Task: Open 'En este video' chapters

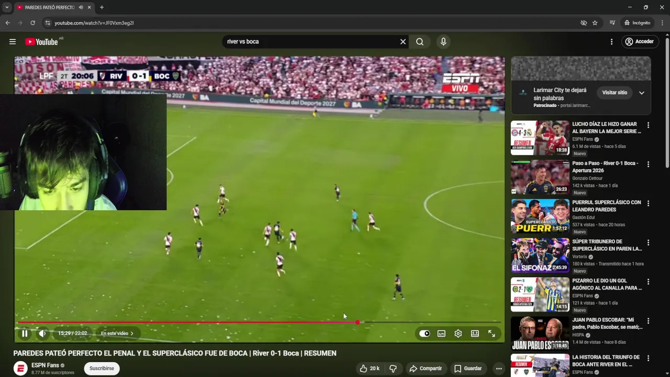Action: tap(117, 334)
